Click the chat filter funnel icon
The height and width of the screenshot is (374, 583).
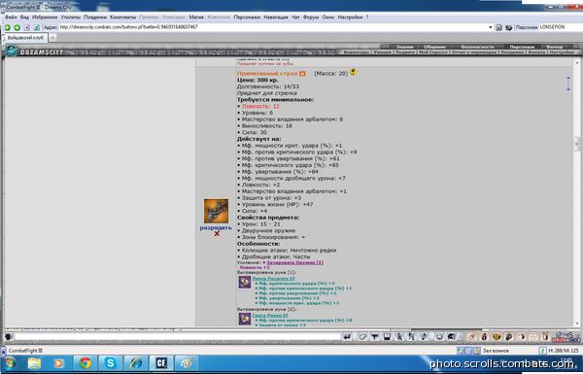point(375,337)
